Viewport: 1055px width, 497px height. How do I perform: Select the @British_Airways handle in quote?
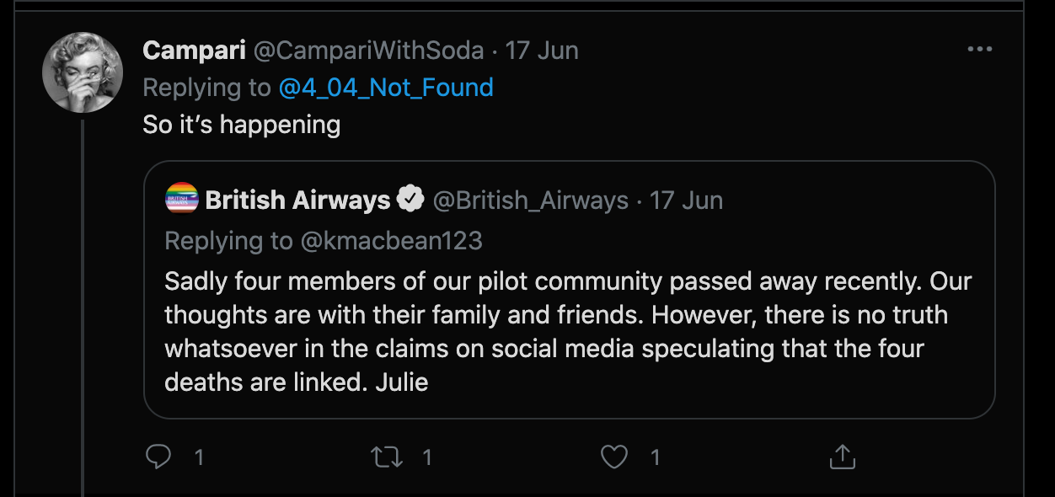pos(530,200)
